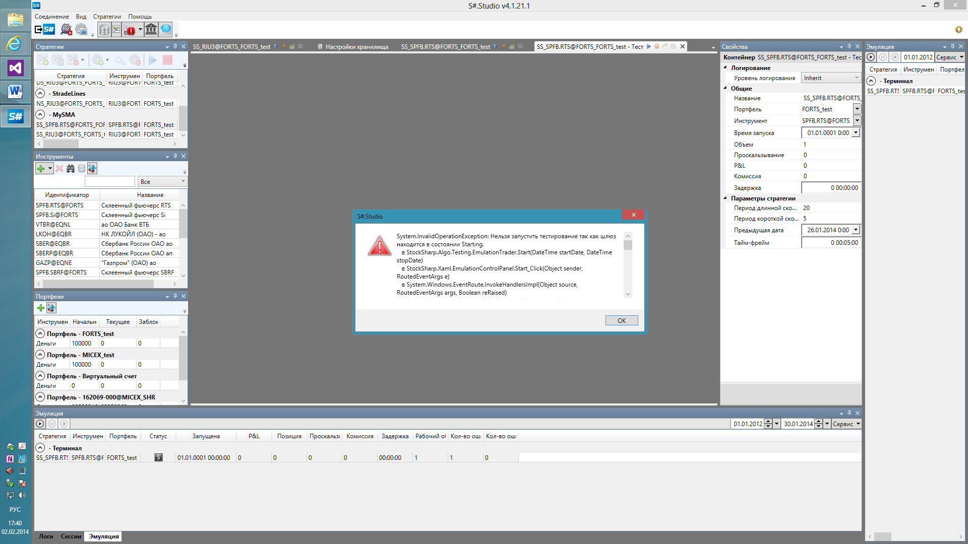Open the Предыдущая дата picker dropdown
Image resolution: width=968 pixels, height=544 pixels.
(856, 230)
